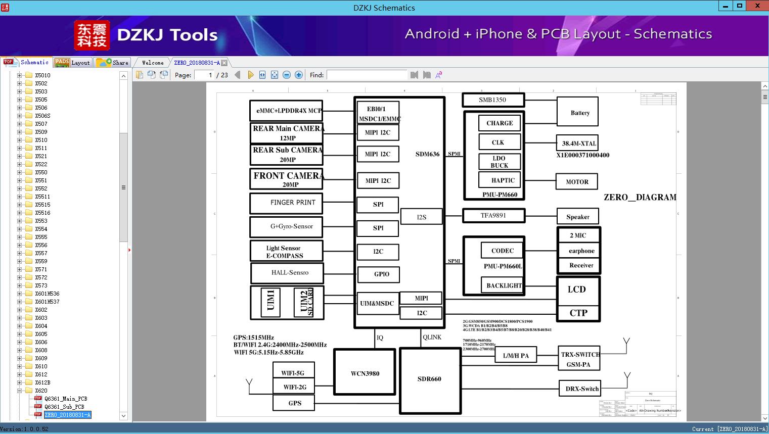Go to the next page arrow

pyautogui.click(x=250, y=75)
